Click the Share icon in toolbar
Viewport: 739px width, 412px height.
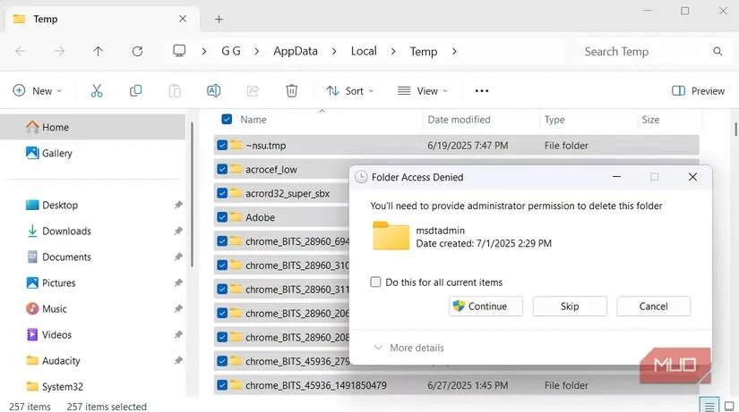coord(253,91)
